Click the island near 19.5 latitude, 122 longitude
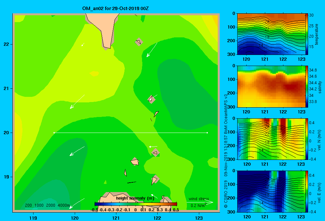This screenshot has height=221, width=325. point(155,152)
